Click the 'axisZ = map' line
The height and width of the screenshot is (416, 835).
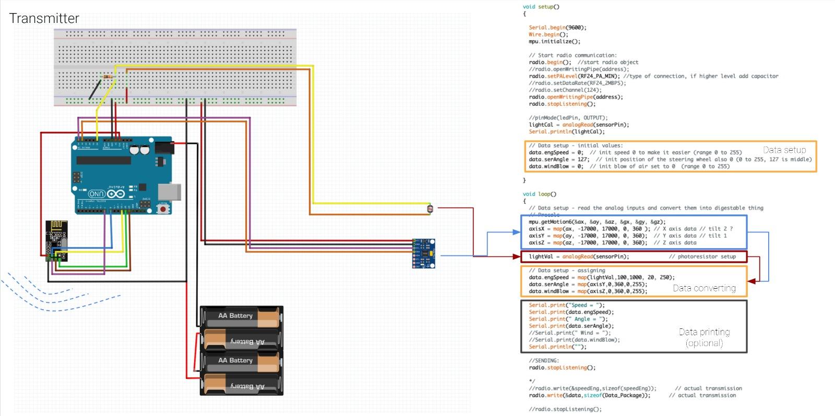point(613,242)
